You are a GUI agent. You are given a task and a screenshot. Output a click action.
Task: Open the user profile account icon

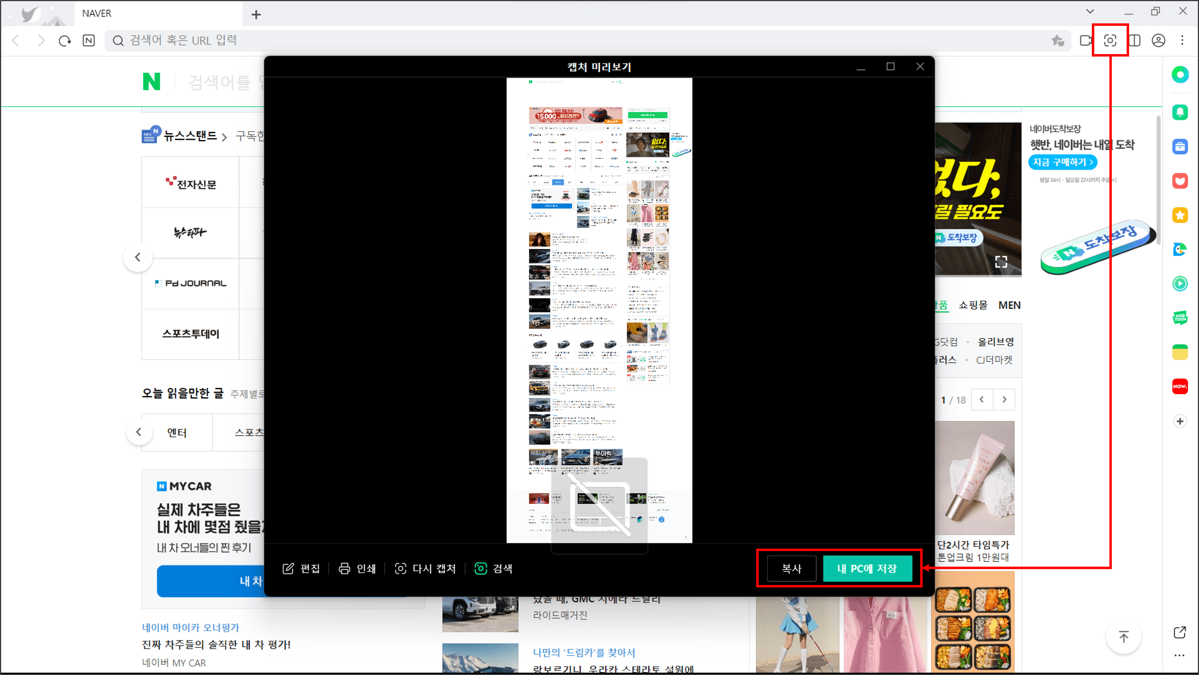[x=1158, y=41]
